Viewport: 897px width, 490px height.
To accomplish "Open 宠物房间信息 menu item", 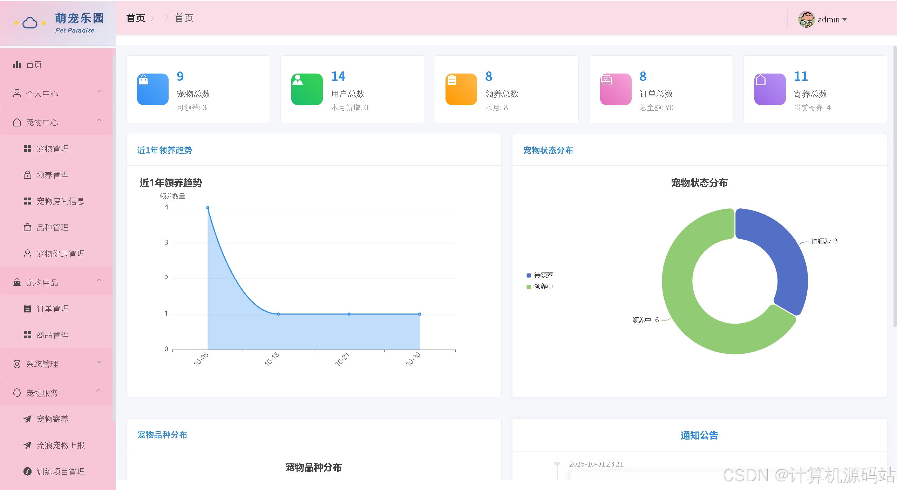I will [56, 201].
